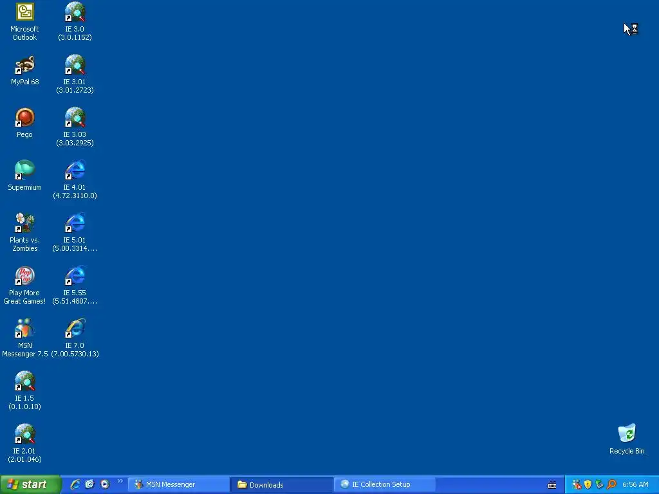Select the IE 2.01 (2.01.046) shortcut

coord(25,444)
